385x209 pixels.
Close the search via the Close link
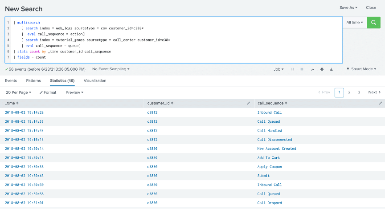(371, 8)
